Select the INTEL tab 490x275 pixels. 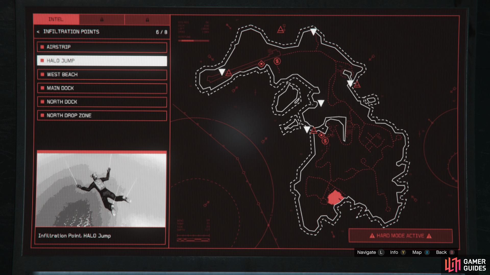pos(56,19)
